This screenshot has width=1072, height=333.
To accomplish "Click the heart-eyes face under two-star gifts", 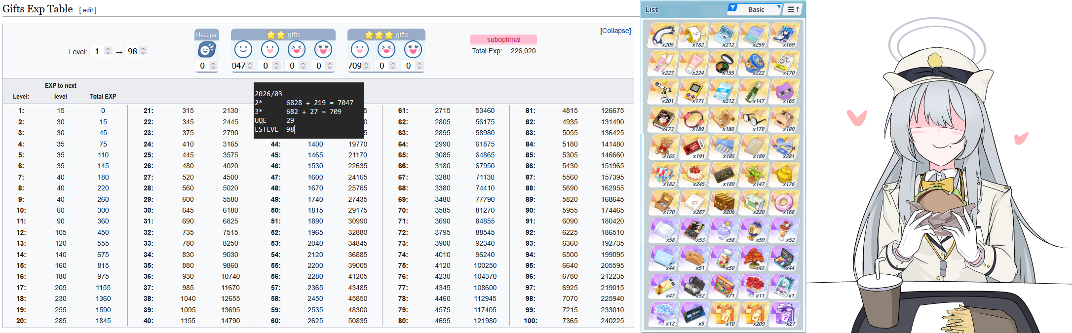I will pos(323,50).
